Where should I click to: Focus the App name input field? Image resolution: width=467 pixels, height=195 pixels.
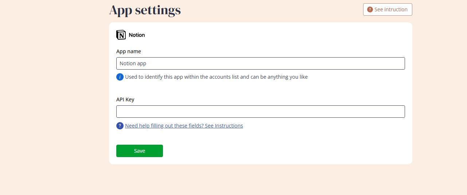pyautogui.click(x=260, y=63)
